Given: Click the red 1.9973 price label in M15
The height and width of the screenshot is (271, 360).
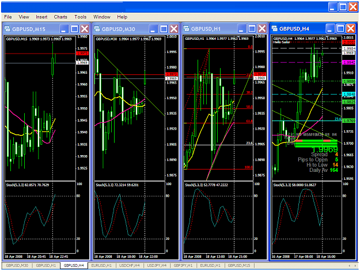Looking at the screenshot, I should coord(82,53).
